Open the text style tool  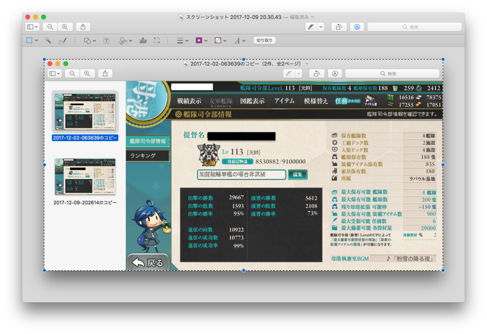[x=237, y=41]
